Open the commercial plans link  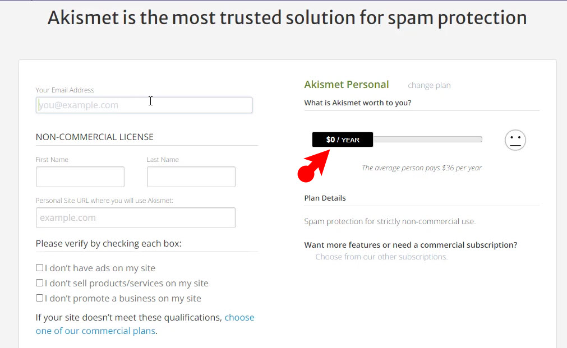pos(145,324)
